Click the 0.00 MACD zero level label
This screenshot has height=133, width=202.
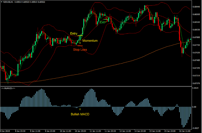(x=194, y=107)
